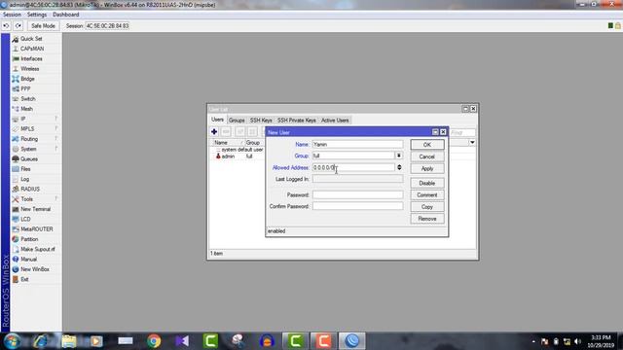Open the dropdown next to Find field
This screenshot has width=623, height=350.
pos(472,143)
